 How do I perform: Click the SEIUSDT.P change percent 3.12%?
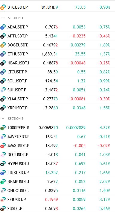pos(105,200)
